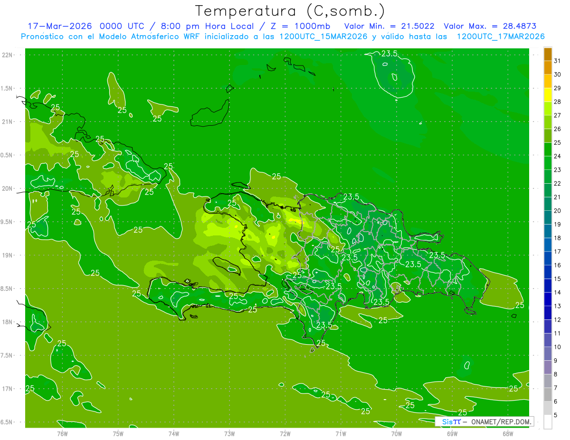Click the 20N latitude label
The width and height of the screenshot is (570, 440).
point(7,188)
